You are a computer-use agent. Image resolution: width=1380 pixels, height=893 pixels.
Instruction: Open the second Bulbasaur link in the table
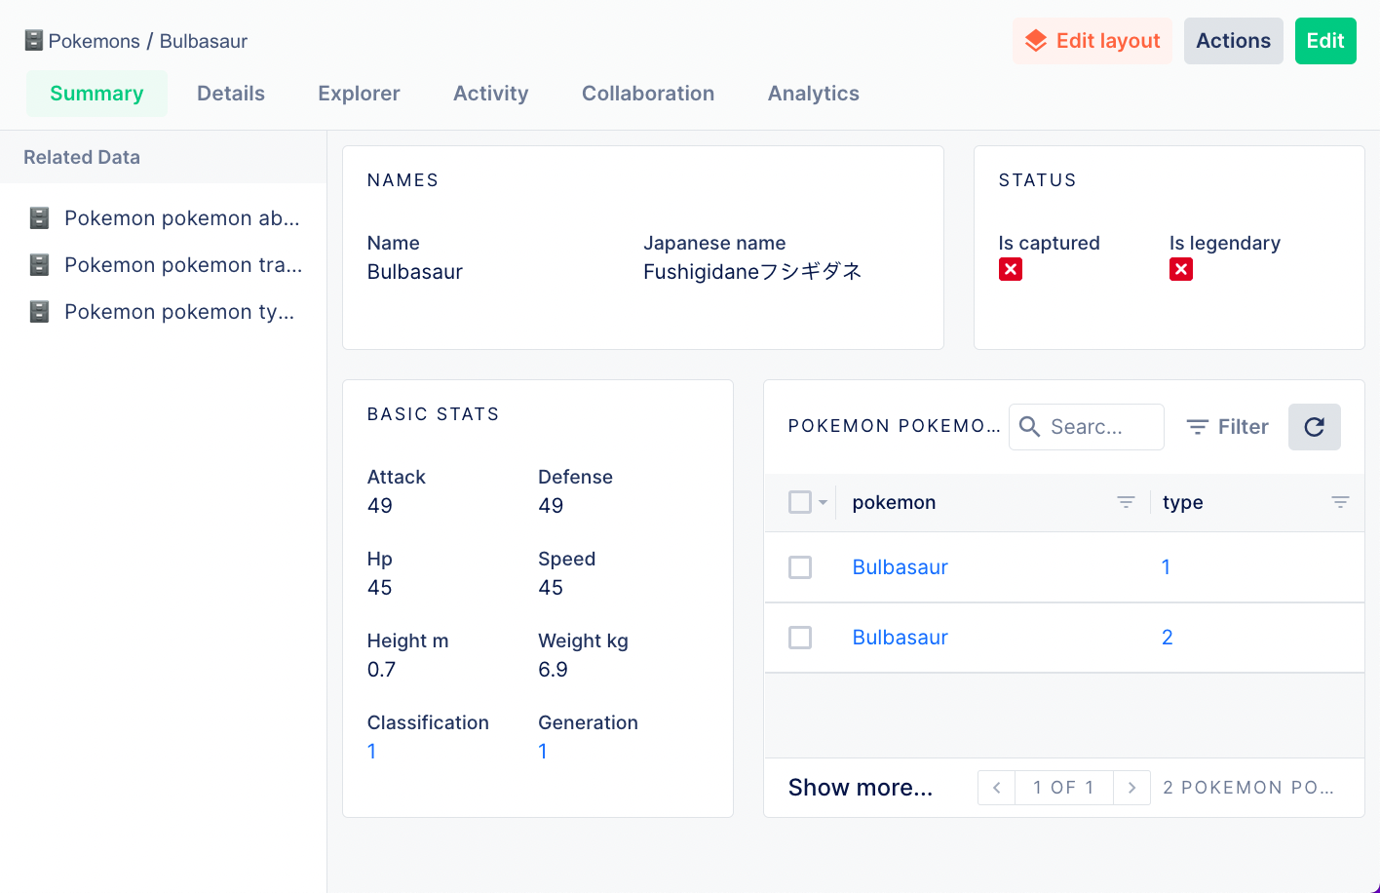(x=901, y=638)
